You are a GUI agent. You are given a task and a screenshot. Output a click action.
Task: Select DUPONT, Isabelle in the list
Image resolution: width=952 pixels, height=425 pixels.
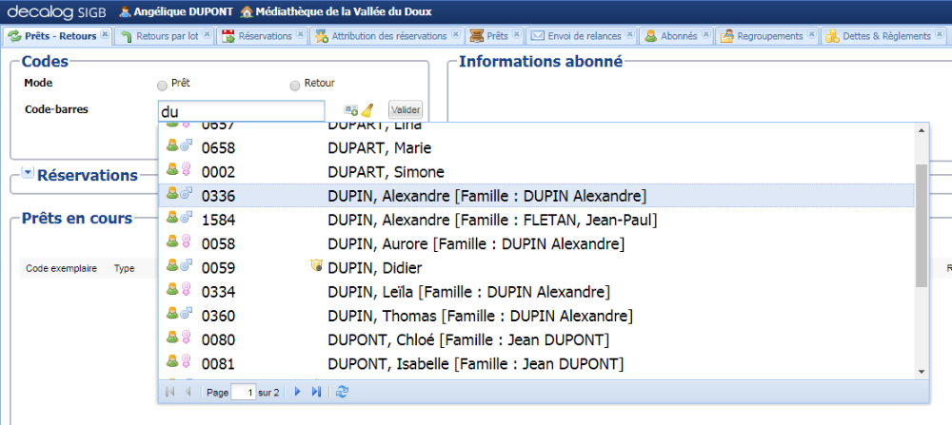tap(537, 364)
